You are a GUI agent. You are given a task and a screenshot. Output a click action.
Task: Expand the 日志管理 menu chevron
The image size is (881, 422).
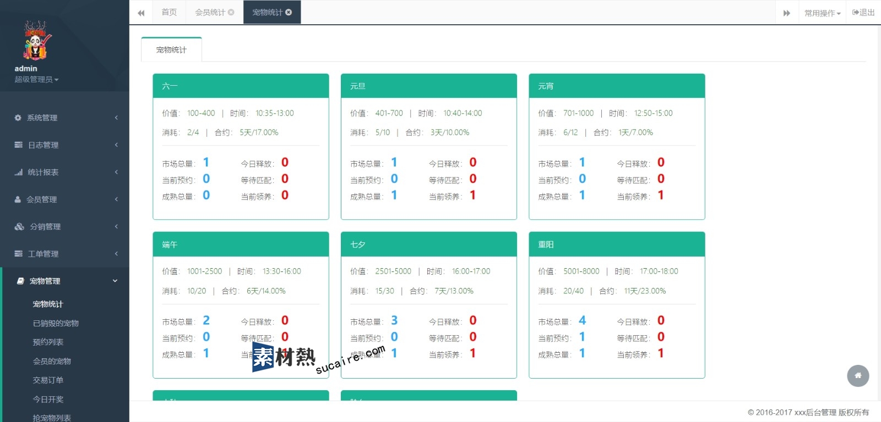(116, 145)
